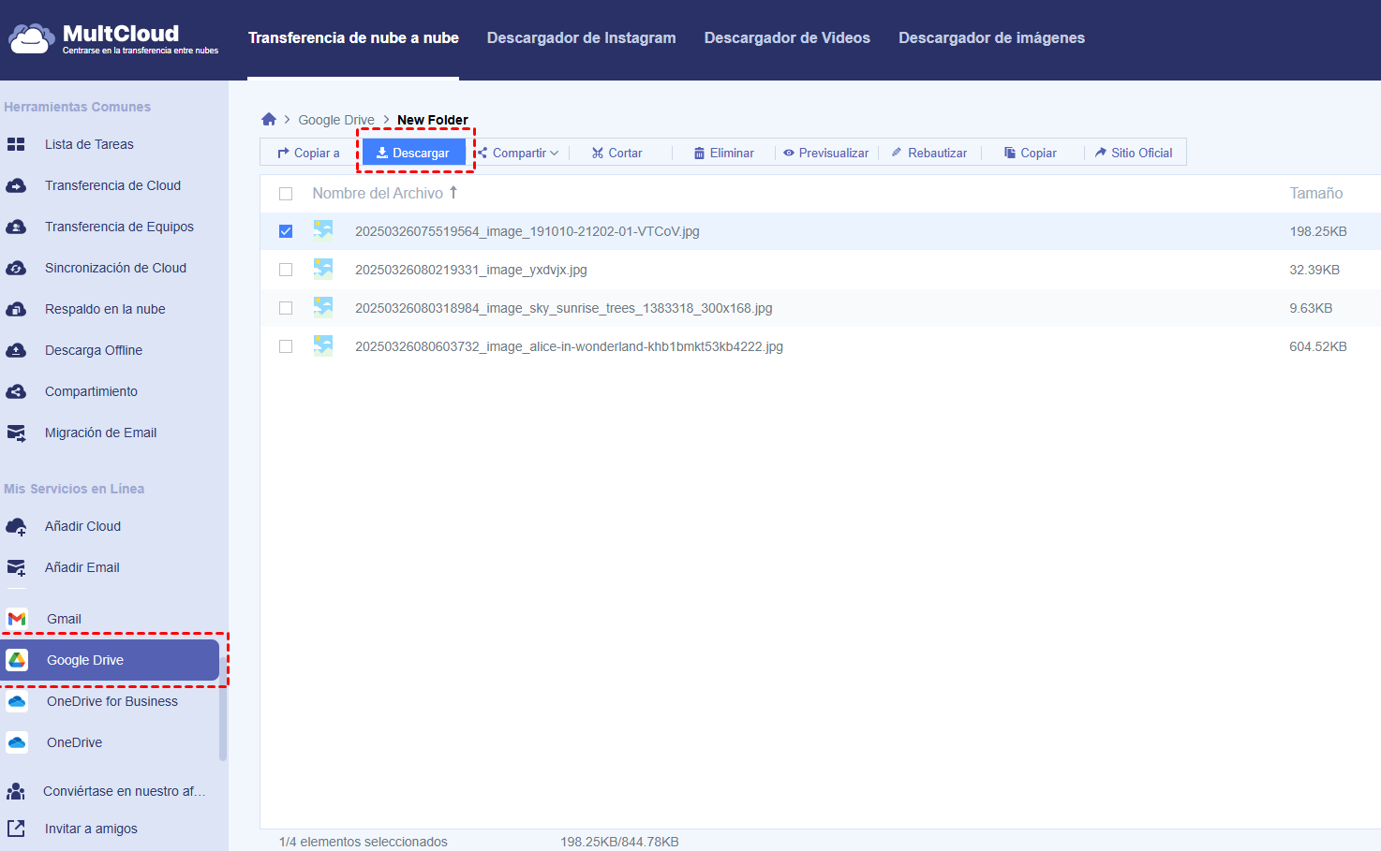Open Migración de Email

pos(100,433)
